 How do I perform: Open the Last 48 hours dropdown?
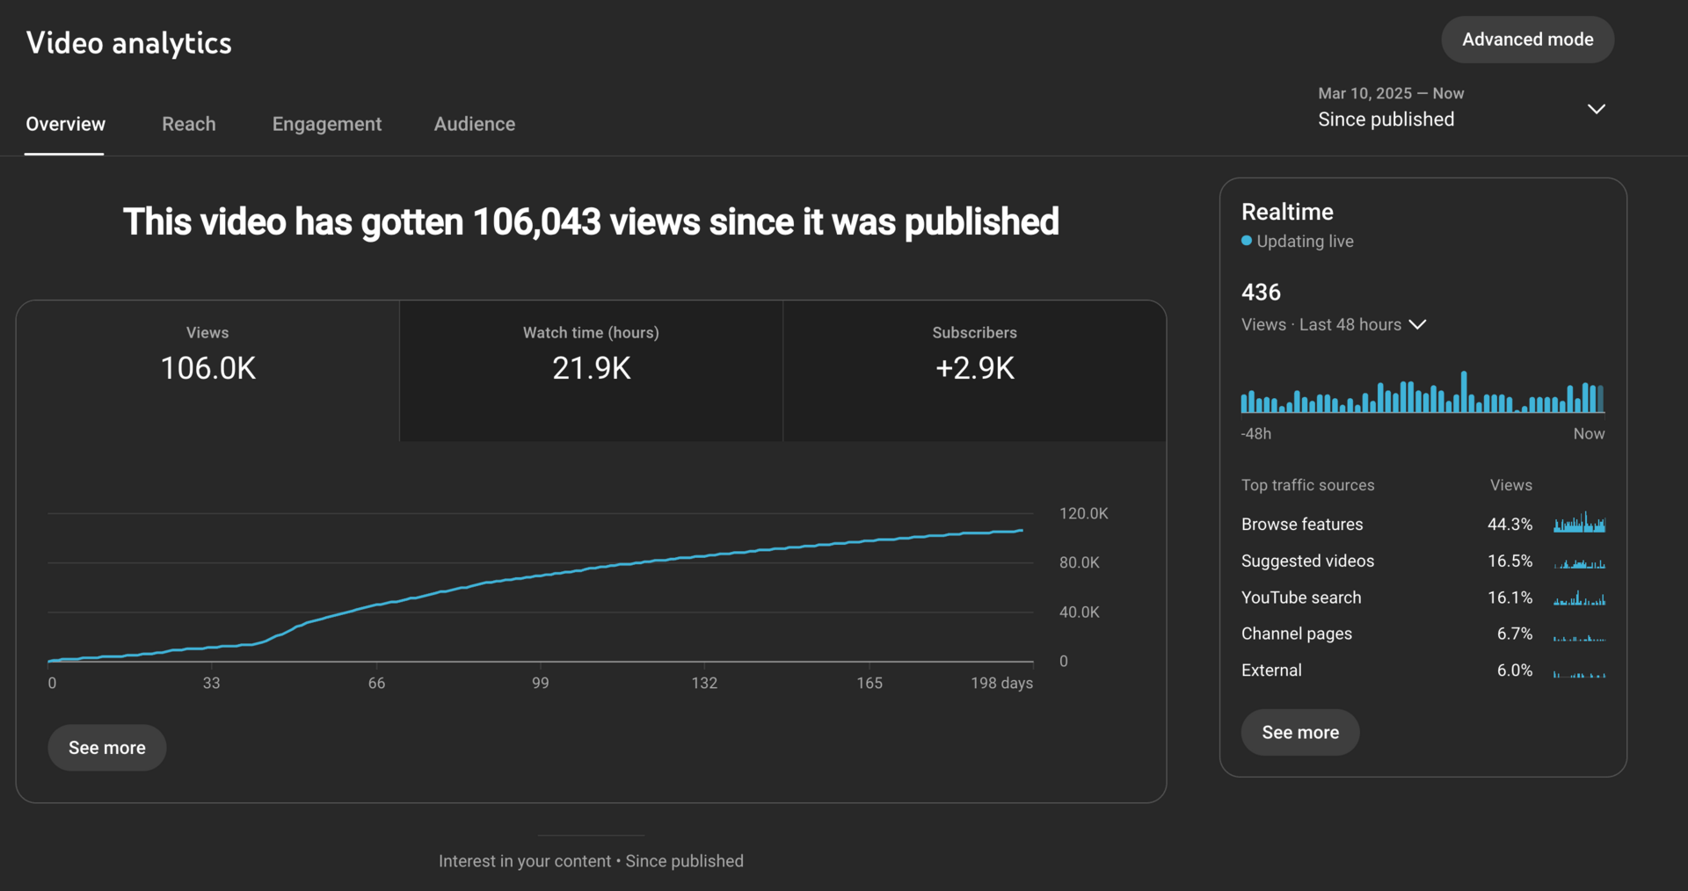pos(1334,324)
